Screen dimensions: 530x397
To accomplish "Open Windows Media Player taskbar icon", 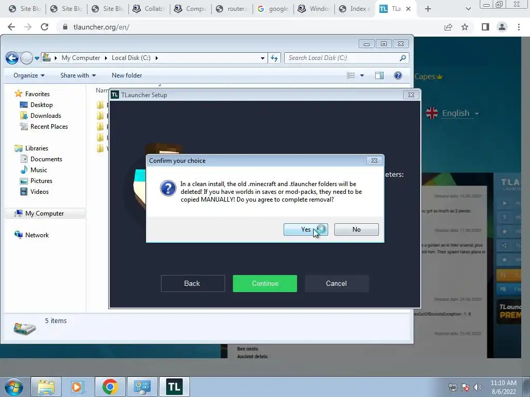I will (78, 387).
